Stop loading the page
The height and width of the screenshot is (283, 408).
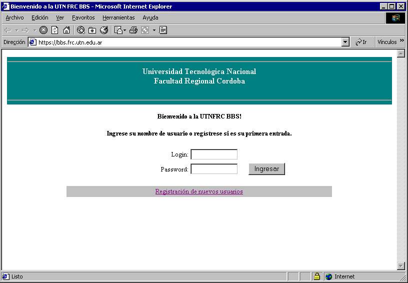click(x=43, y=30)
